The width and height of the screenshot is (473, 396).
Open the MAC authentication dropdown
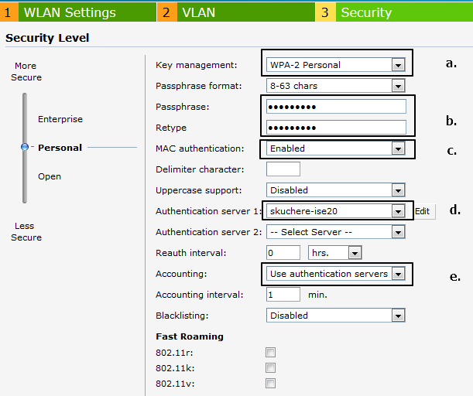point(335,148)
